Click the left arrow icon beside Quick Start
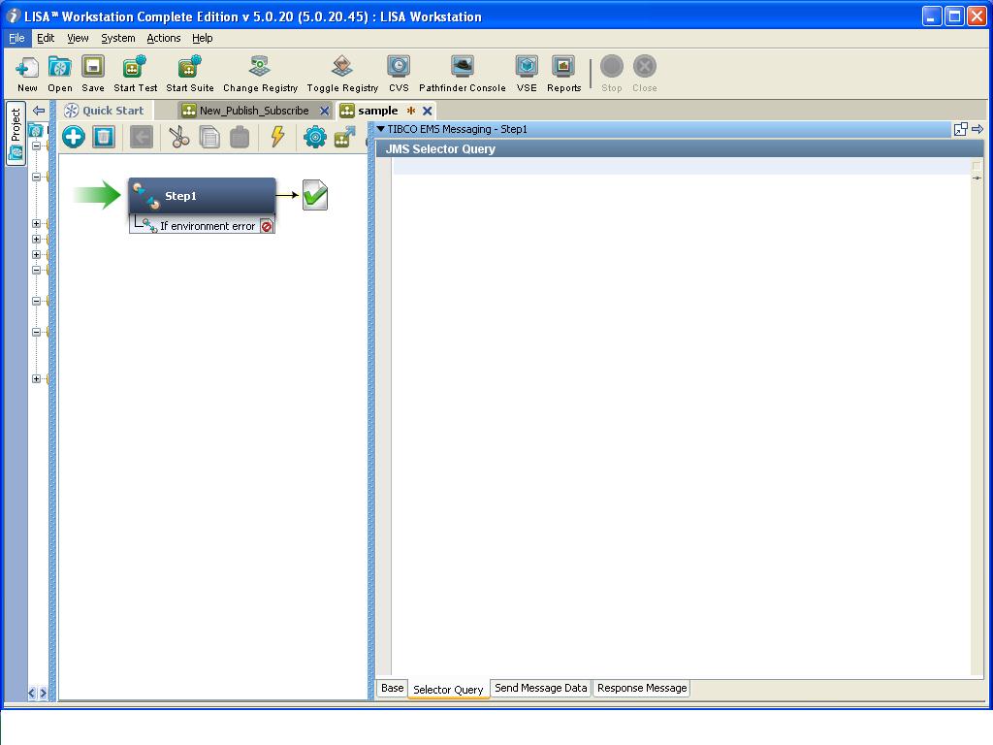This screenshot has width=993, height=745. (x=39, y=111)
